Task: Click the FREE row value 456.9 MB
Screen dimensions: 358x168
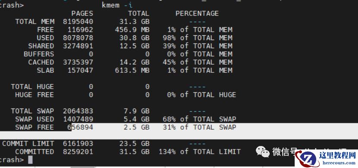Action: [x=132, y=30]
